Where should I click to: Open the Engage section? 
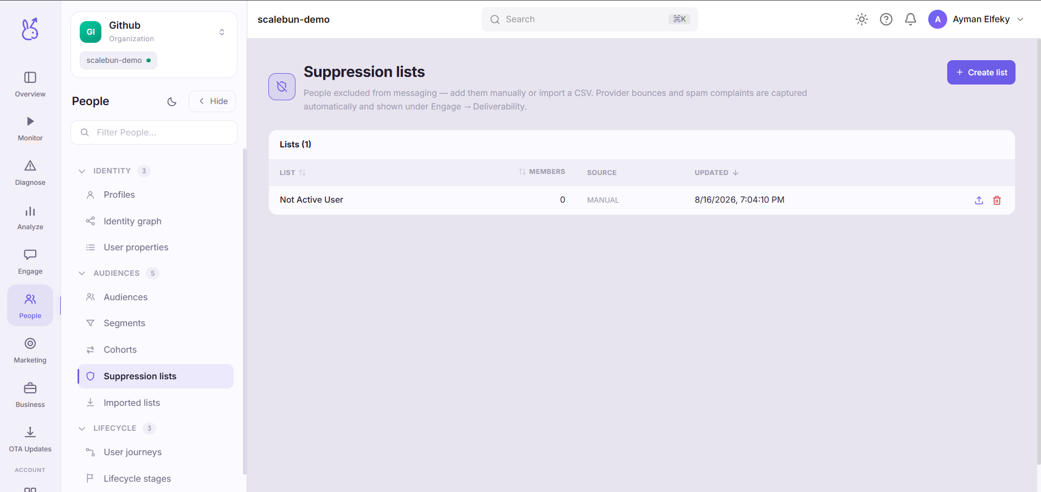click(x=30, y=262)
